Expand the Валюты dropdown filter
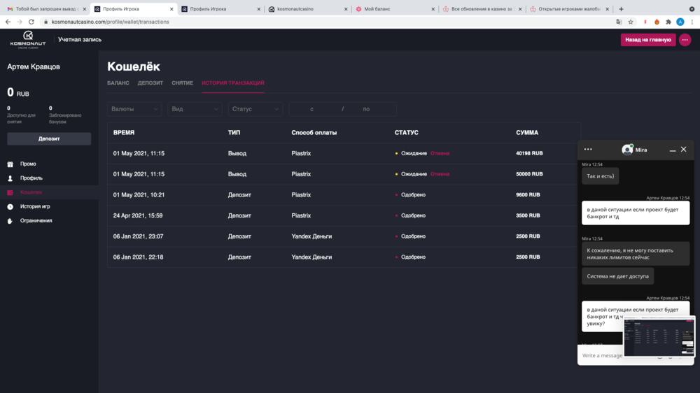 134,109
